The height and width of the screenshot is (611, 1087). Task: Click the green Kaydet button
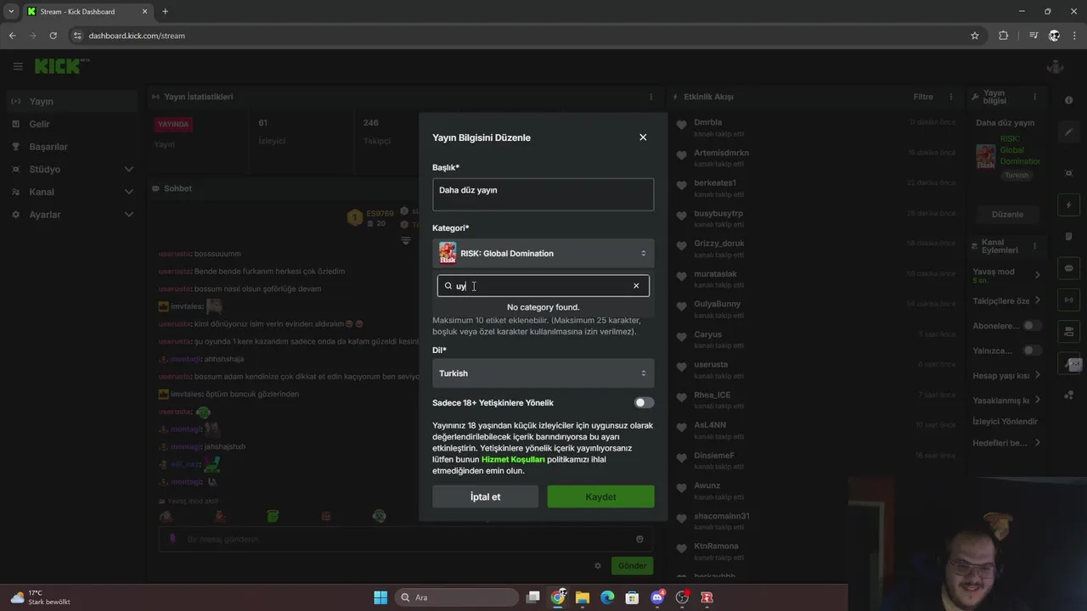(600, 496)
